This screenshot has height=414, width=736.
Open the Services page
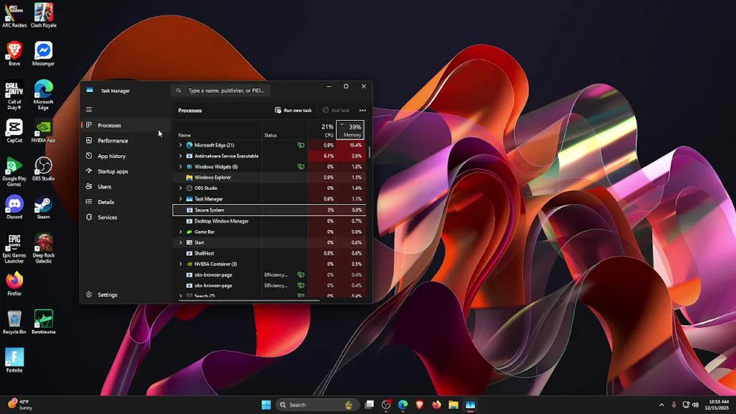125,217
